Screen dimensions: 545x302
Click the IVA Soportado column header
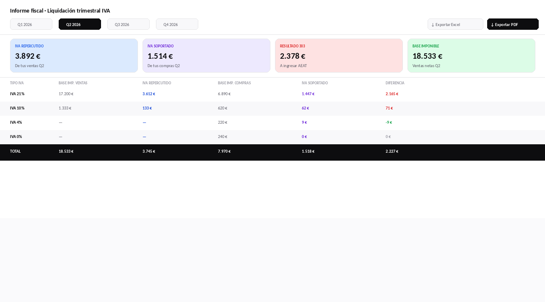tap(315, 83)
